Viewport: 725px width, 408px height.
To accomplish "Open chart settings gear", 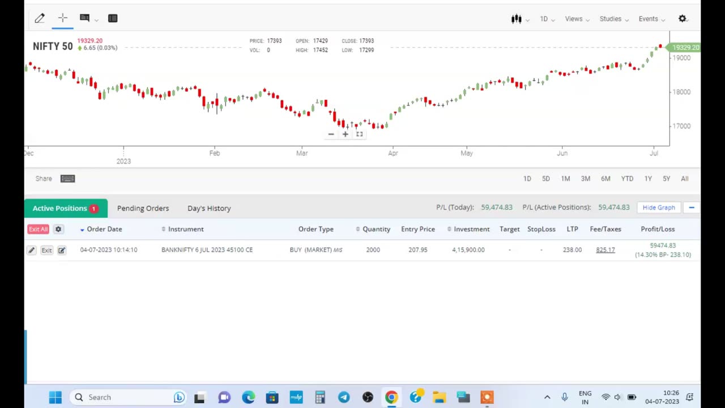I will coord(683,19).
